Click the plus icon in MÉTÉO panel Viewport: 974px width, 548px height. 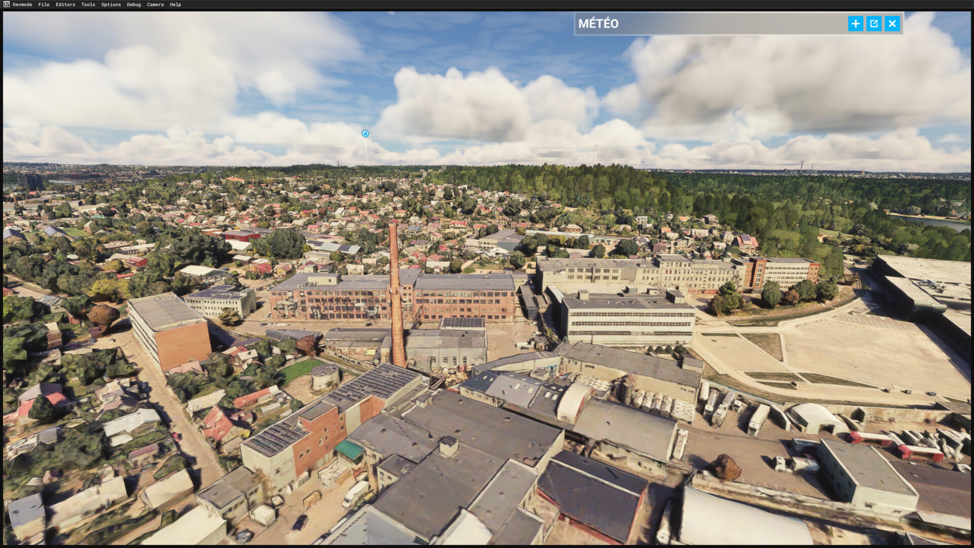click(855, 23)
